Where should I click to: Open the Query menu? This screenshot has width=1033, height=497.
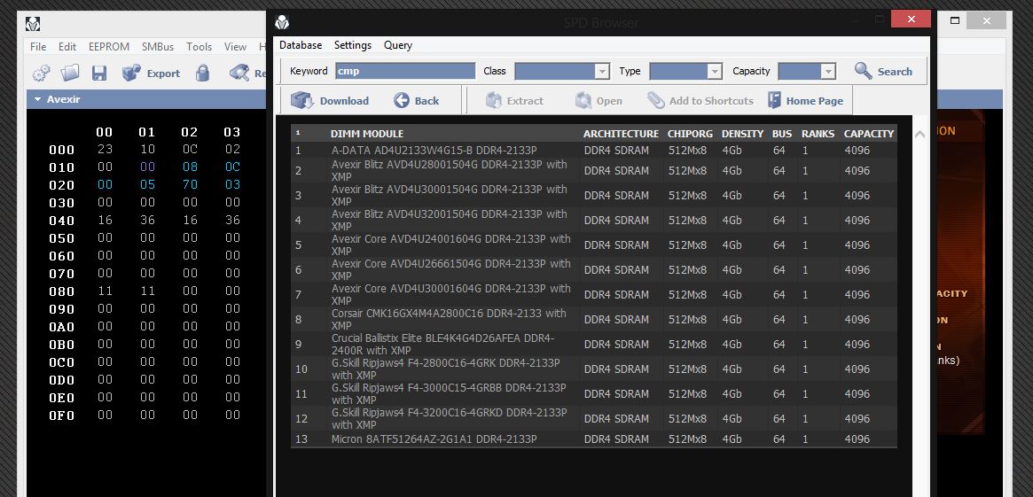tap(398, 45)
